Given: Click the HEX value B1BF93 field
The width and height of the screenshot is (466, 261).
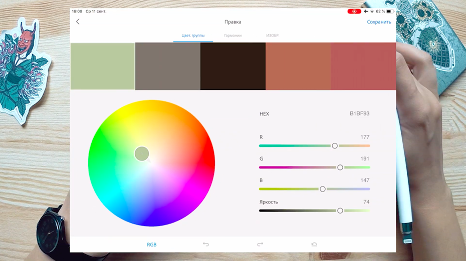Looking at the screenshot, I should click(x=359, y=113).
